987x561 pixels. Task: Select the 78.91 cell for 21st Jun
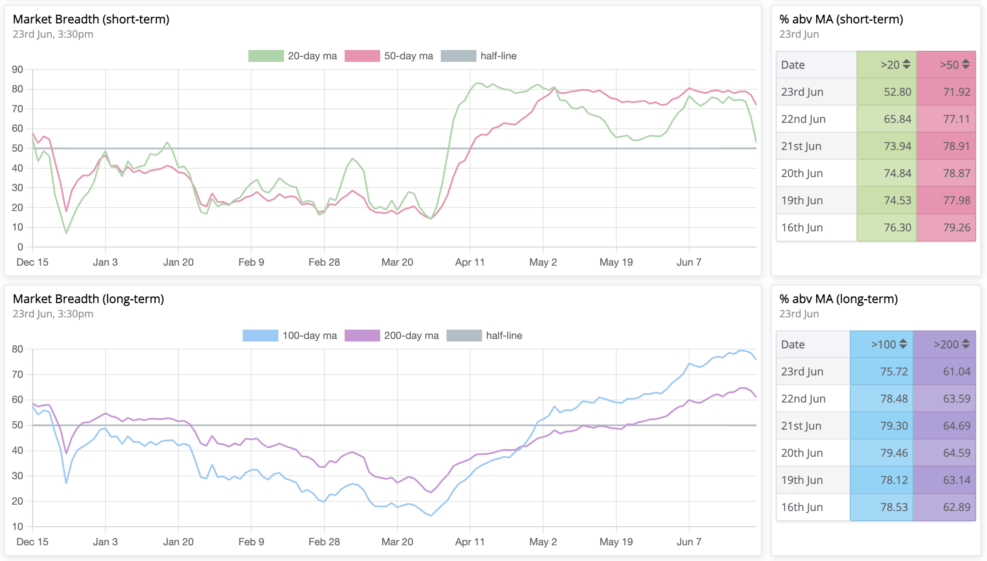coord(946,146)
